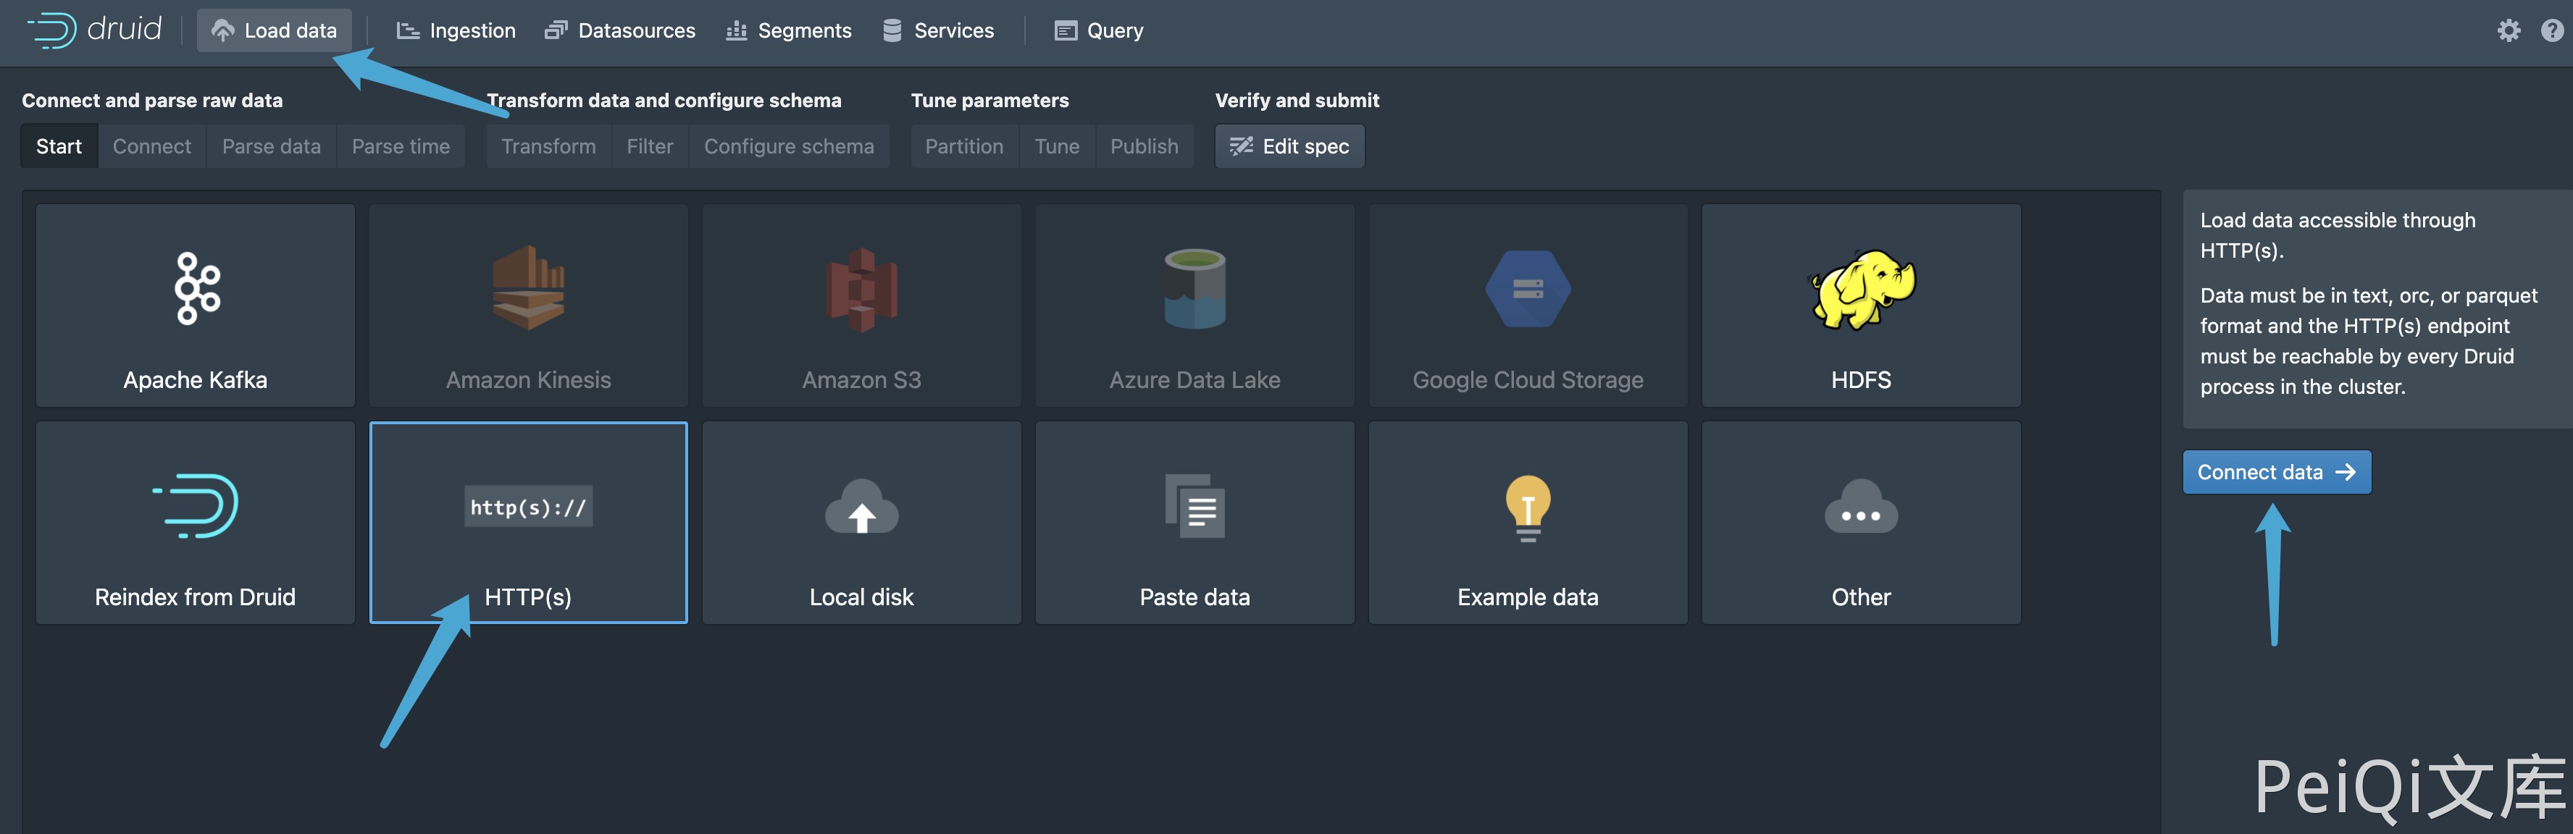
Task: Select the Apache Kafka source tile
Action: coord(195,306)
